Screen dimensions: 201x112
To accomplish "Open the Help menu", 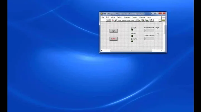I will pos(149,17).
